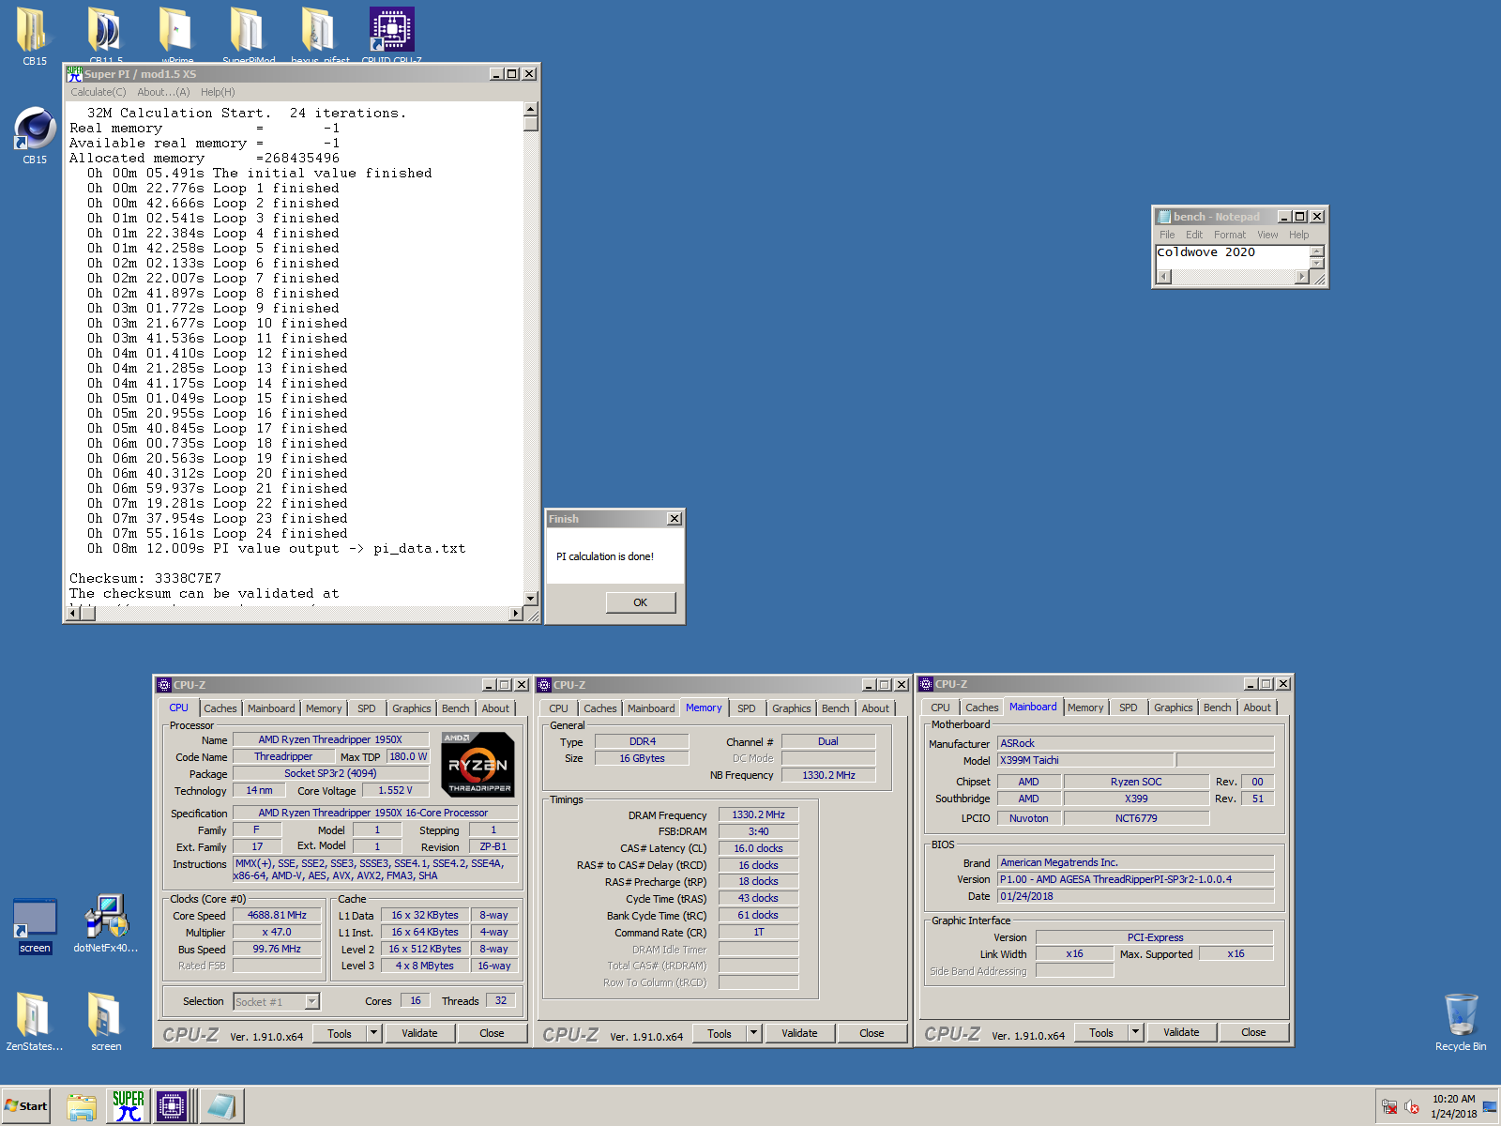The height and width of the screenshot is (1126, 1501).
Task: Open the Format menu in Notepad
Action: point(1230,235)
